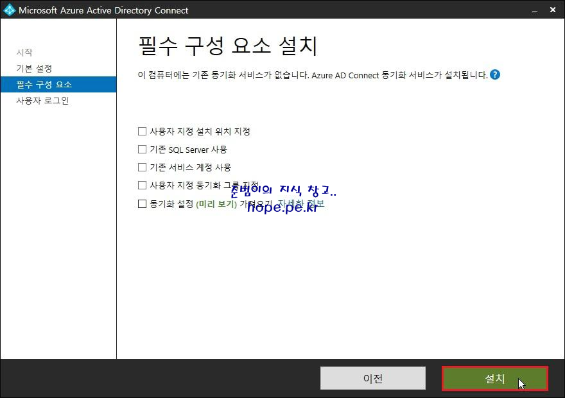The image size is (565, 398).
Task: Close the Azure AD Connect window
Action: tap(553, 10)
